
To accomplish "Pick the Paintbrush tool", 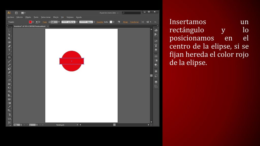I will (9, 61).
